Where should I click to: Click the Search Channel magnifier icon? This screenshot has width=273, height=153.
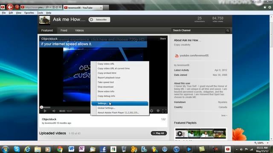click(x=227, y=31)
